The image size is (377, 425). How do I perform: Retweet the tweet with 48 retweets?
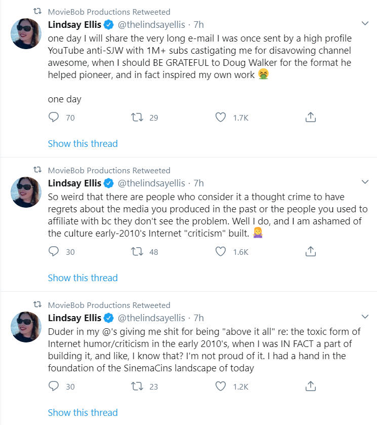click(137, 252)
